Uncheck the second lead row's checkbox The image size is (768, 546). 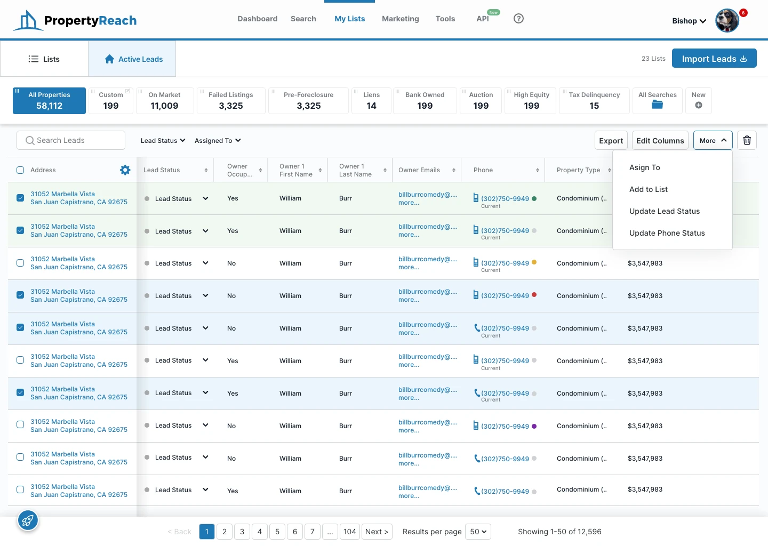point(20,230)
